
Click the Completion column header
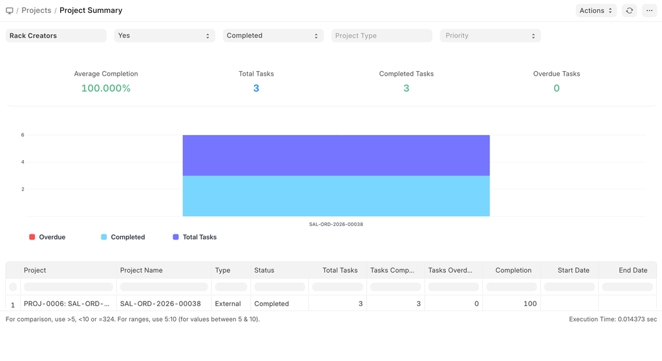(x=513, y=270)
